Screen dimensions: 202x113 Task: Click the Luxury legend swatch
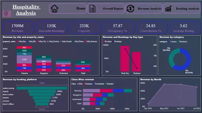pyautogui.click(x=169, y=42)
